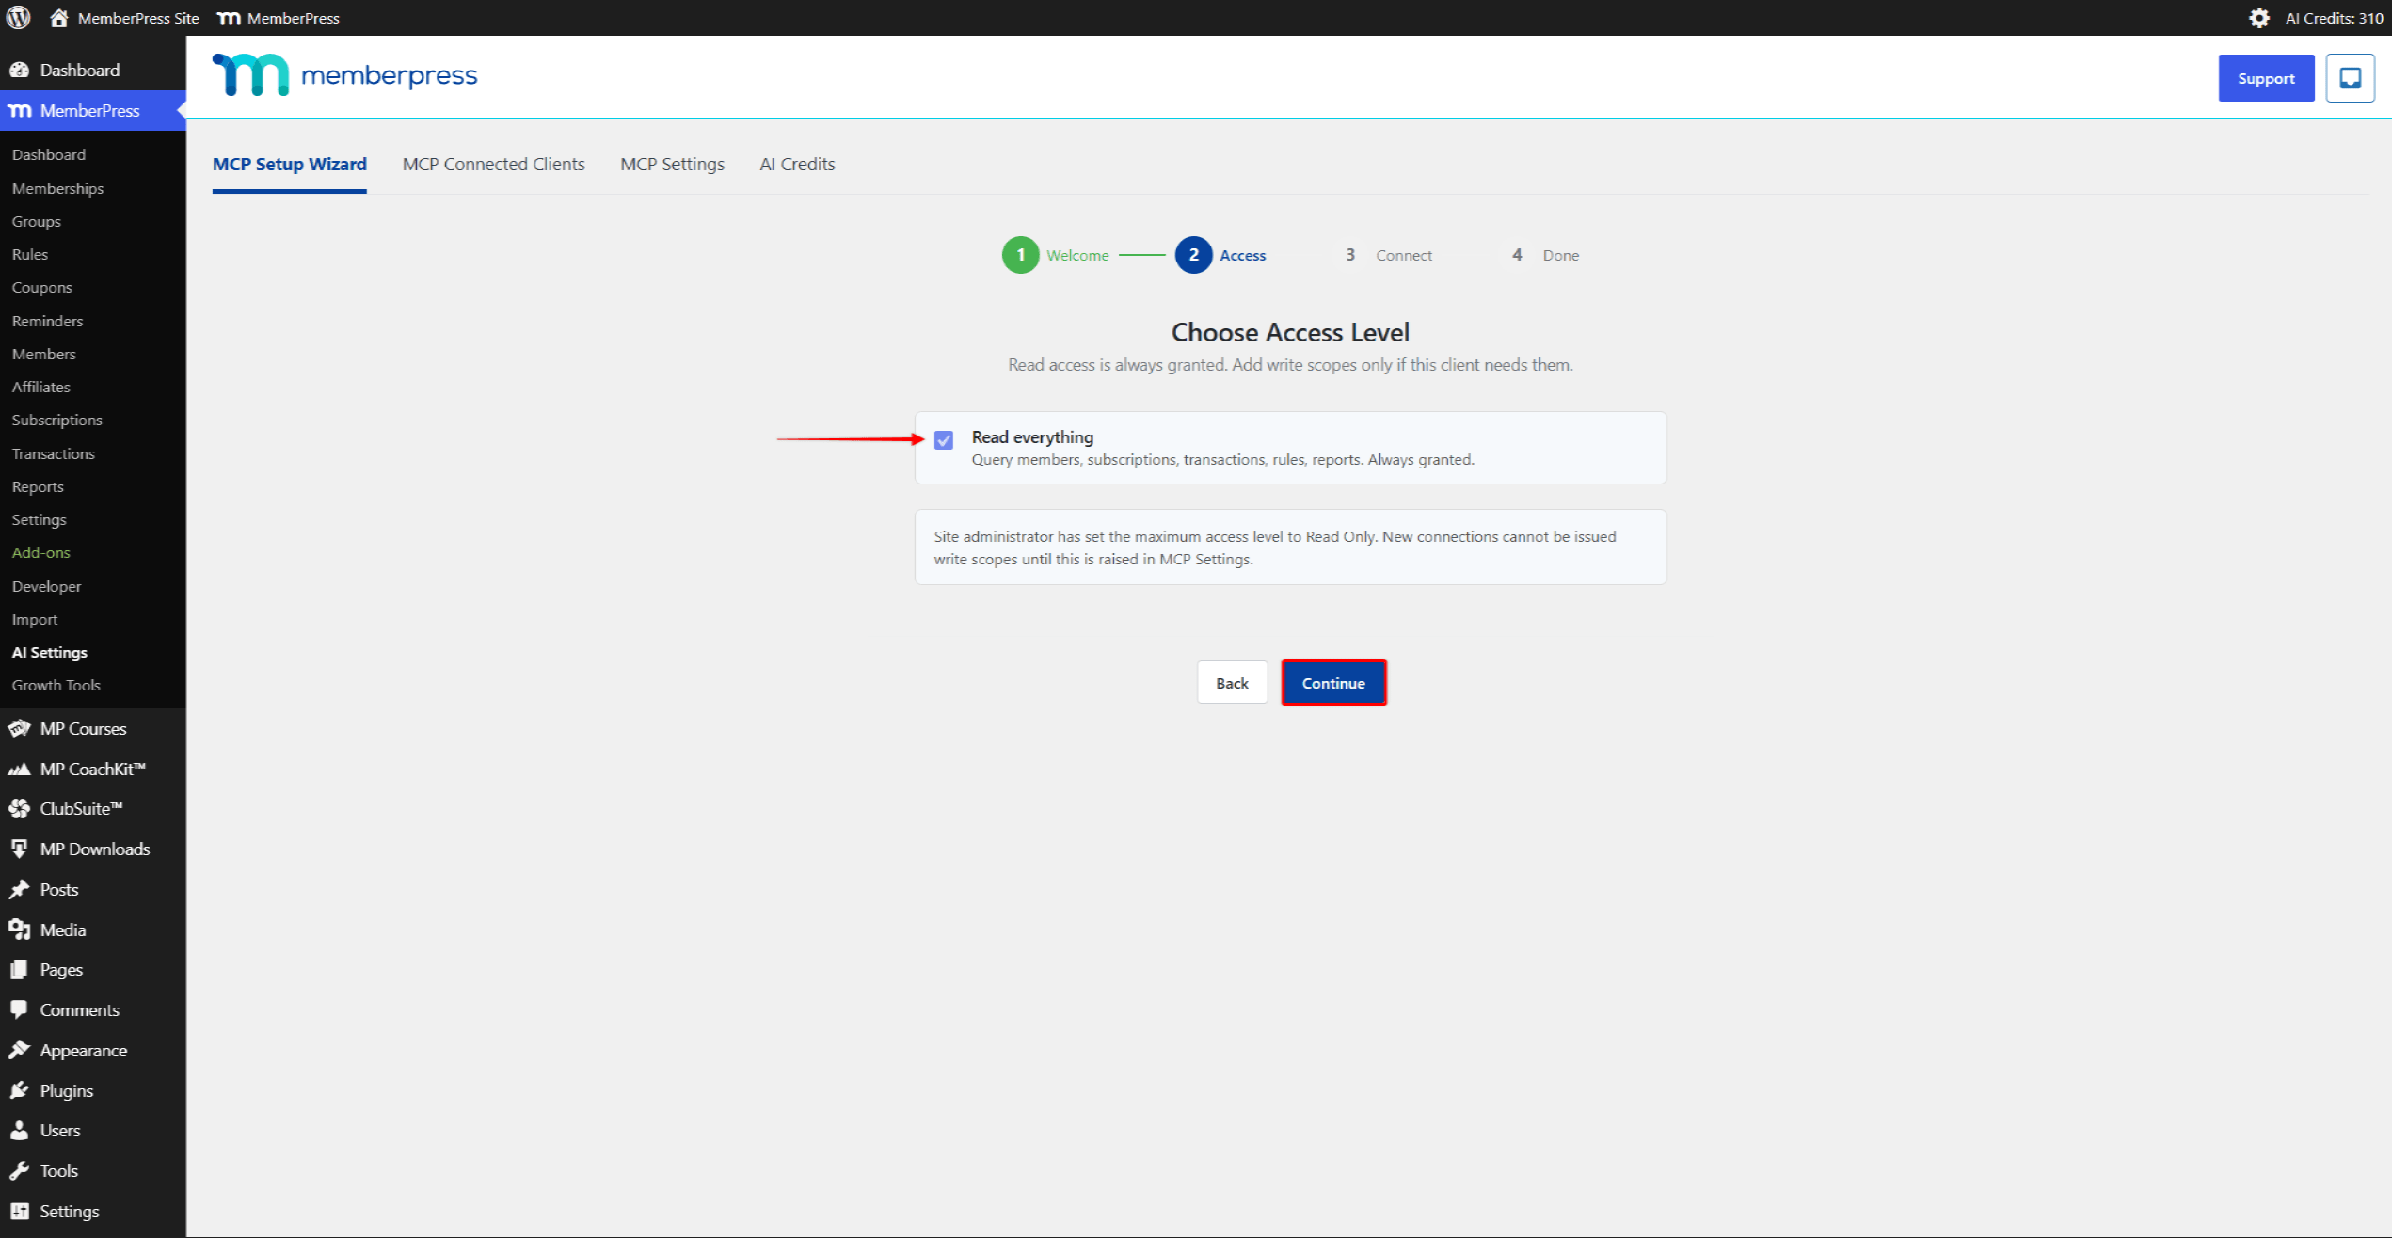
Task: Open AI Settings submenu item
Action: [x=49, y=652]
